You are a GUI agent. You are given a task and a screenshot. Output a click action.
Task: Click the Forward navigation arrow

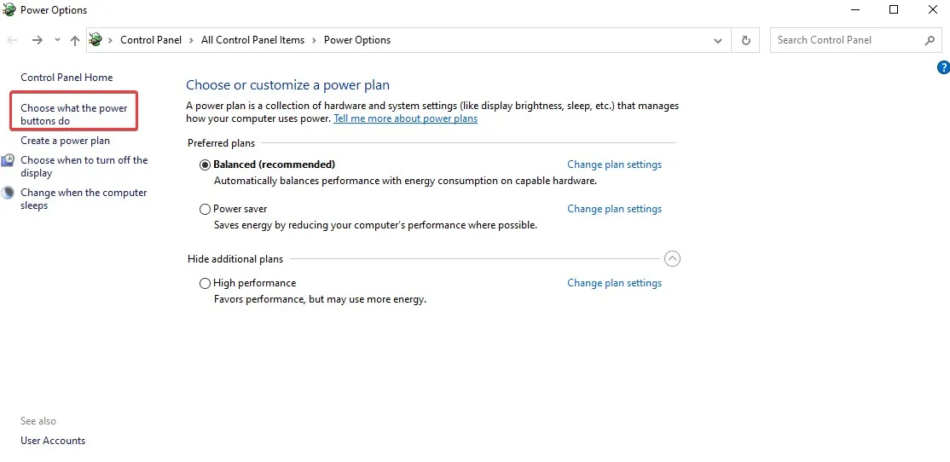click(x=38, y=40)
